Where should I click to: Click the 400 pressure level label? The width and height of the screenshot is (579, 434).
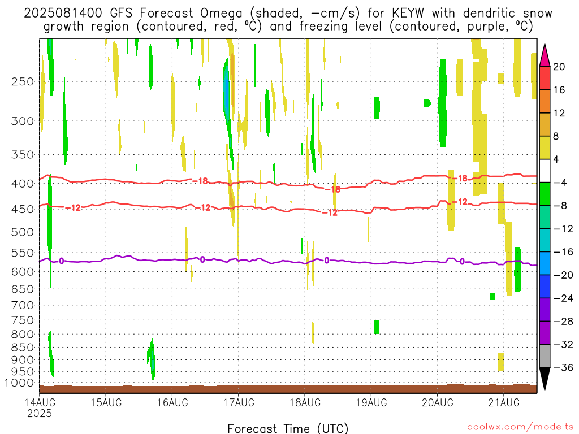click(x=23, y=184)
